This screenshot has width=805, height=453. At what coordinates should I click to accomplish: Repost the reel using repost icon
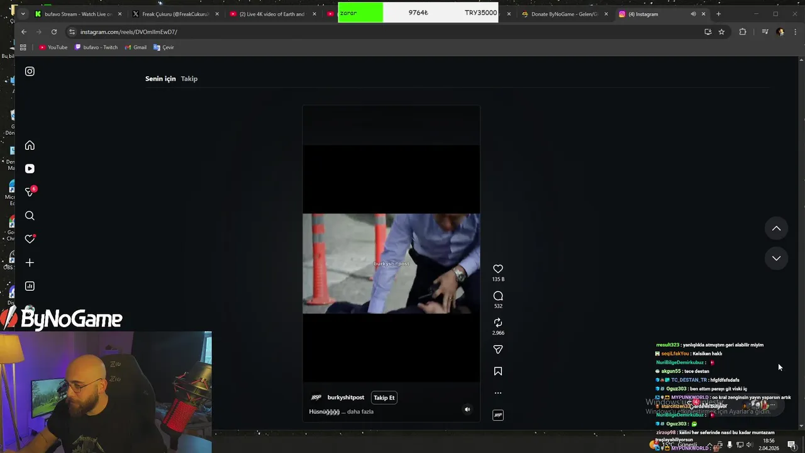[498, 322]
